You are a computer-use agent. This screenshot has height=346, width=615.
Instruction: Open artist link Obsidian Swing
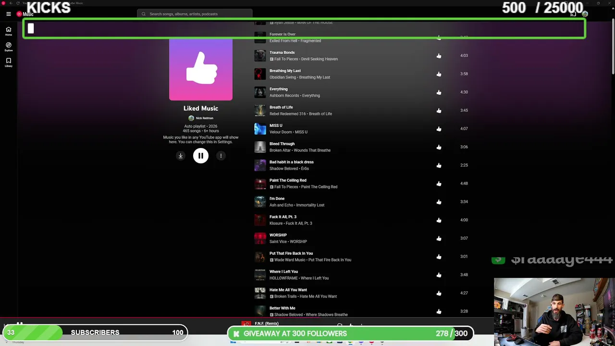coord(283,77)
